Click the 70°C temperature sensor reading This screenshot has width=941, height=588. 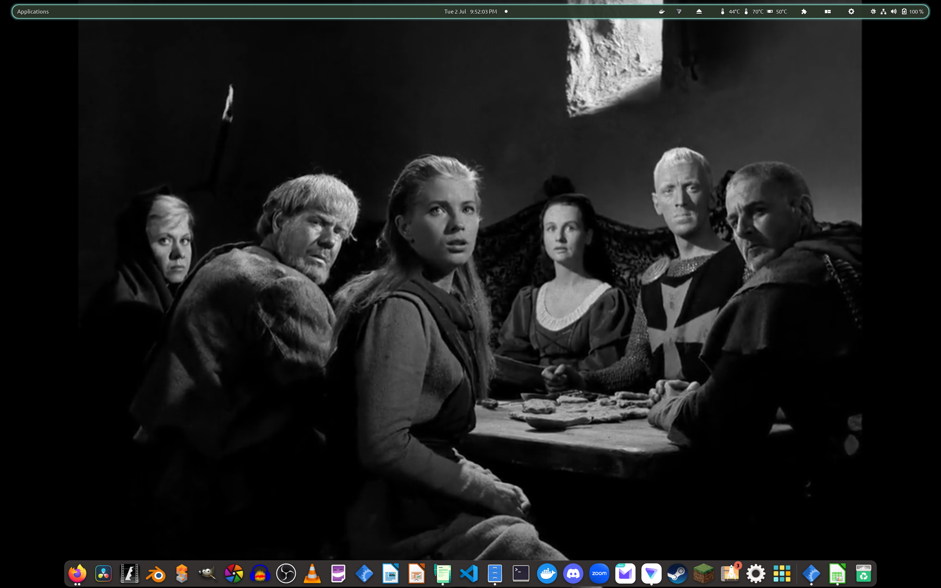754,12
